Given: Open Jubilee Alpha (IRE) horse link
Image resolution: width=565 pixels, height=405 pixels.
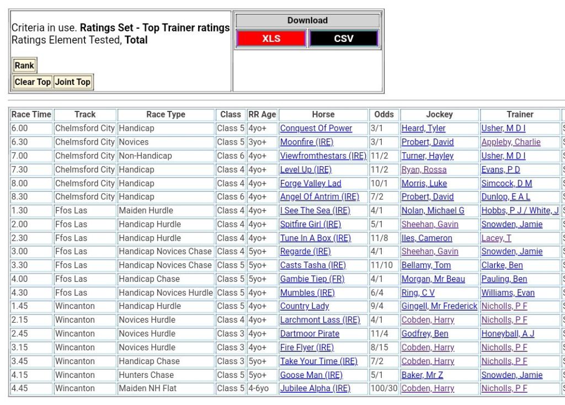Looking at the screenshot, I should pyautogui.click(x=315, y=388).
